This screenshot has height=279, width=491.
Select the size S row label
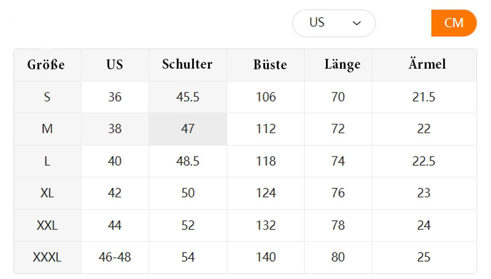coord(47,97)
